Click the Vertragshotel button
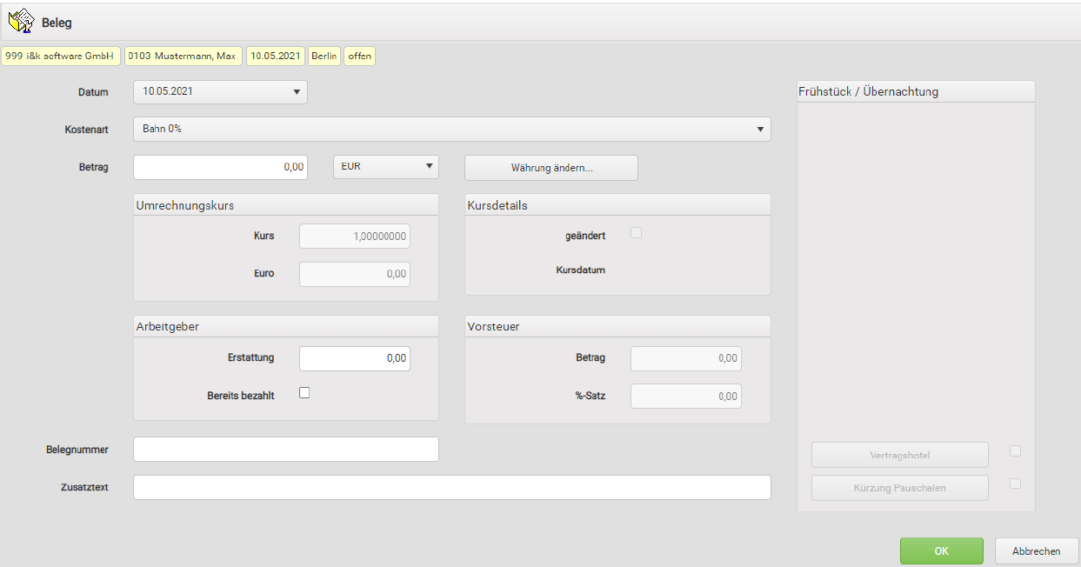The image size is (1081, 567). pyautogui.click(x=899, y=455)
